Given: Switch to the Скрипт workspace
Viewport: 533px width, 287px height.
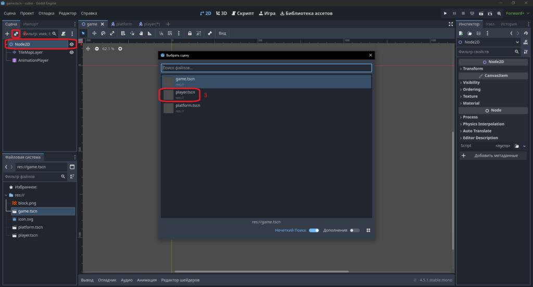Looking at the screenshot, I should click(x=243, y=13).
